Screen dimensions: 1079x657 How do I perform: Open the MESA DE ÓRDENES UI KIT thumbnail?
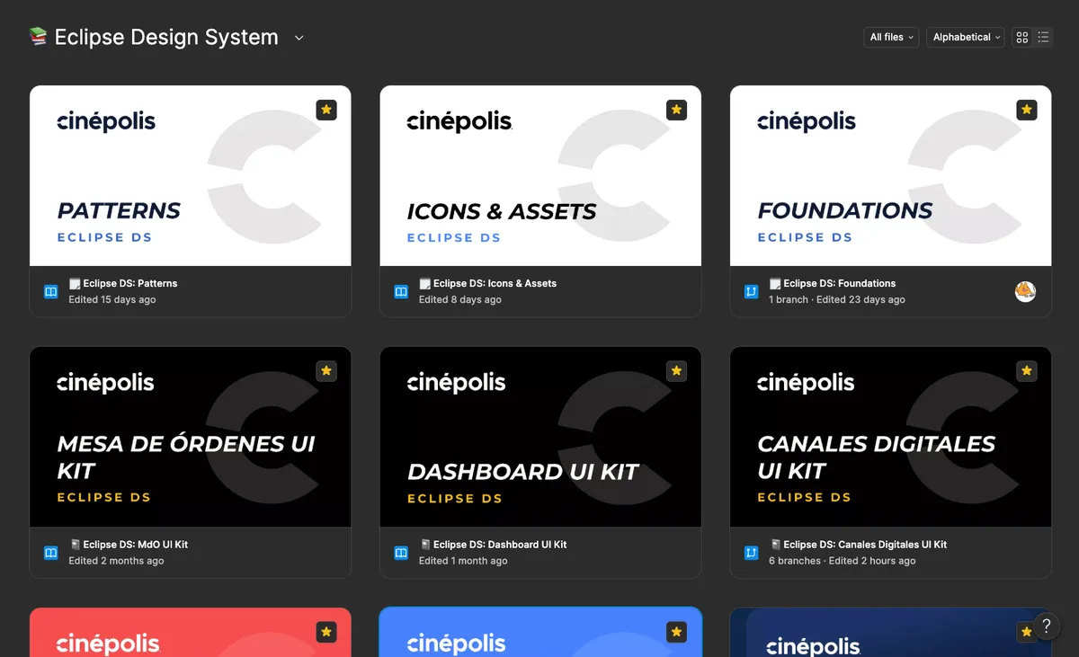point(191,437)
